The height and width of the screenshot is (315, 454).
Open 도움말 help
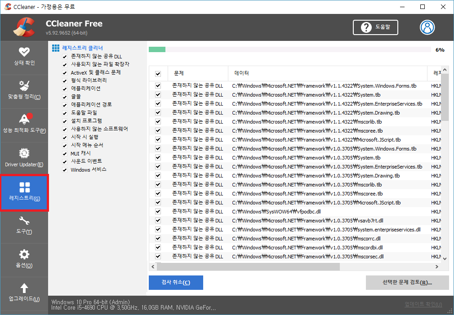pyautogui.click(x=375, y=27)
